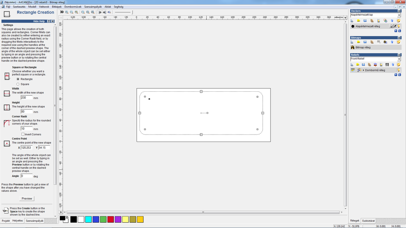Screen dimensions: 406x228
Task: Click the previous zoom view icon
Action: coord(76,12)
